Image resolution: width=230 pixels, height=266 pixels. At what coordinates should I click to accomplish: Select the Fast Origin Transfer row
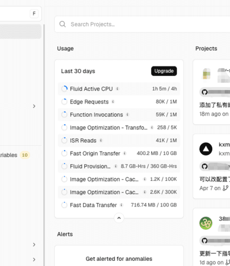pyautogui.click(x=119, y=153)
